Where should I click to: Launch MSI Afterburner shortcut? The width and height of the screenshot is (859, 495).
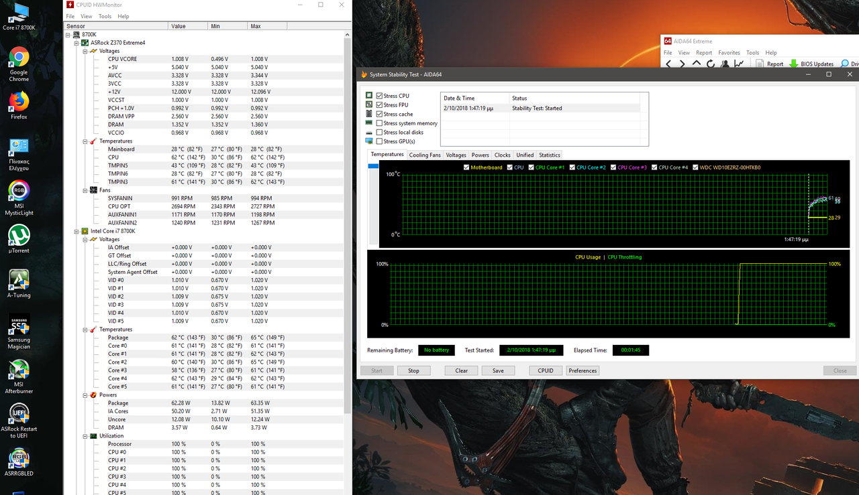pos(19,376)
